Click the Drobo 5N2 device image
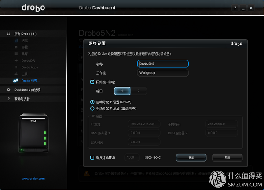This screenshot has width=264, height=190. pyautogui.click(x=33, y=133)
